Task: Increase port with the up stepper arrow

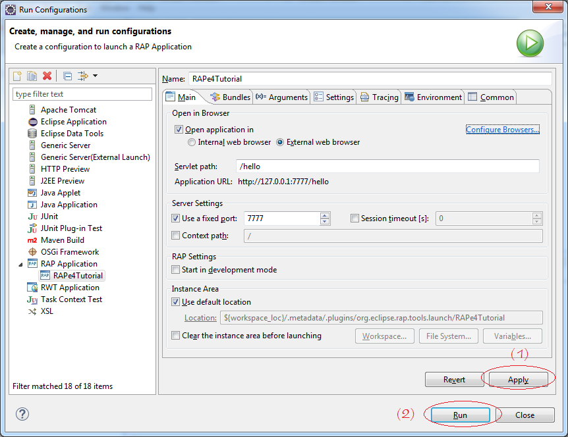Action: (325, 215)
